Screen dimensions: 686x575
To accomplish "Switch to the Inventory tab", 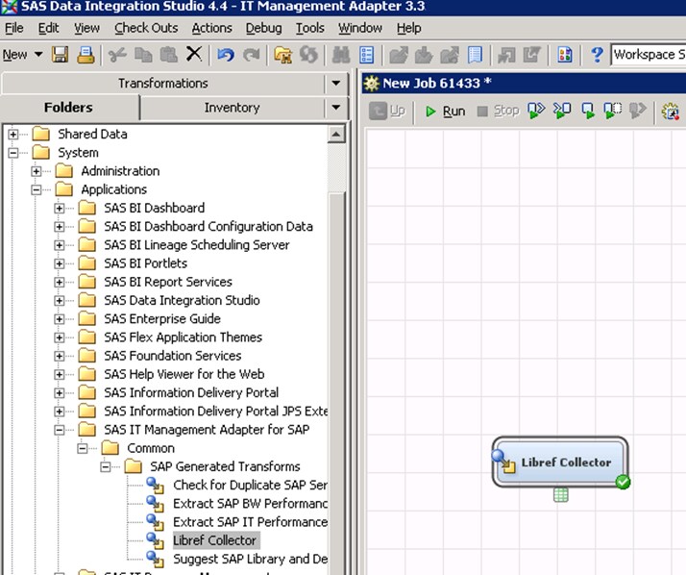I will coord(232,108).
